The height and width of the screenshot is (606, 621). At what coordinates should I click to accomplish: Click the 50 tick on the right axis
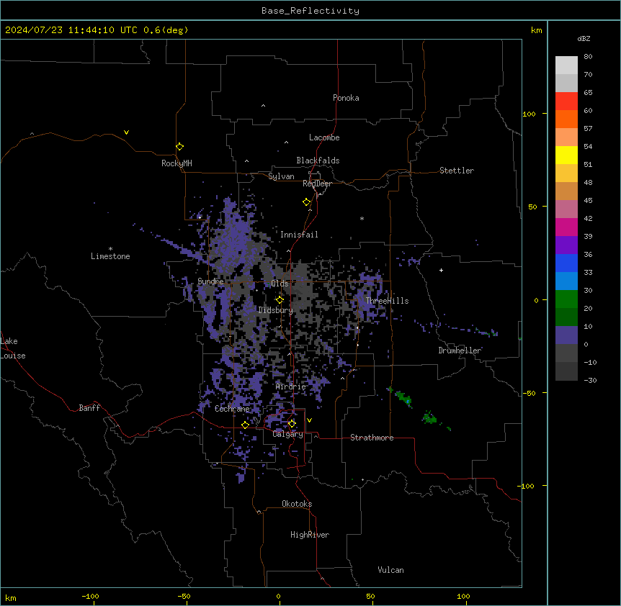pos(532,207)
